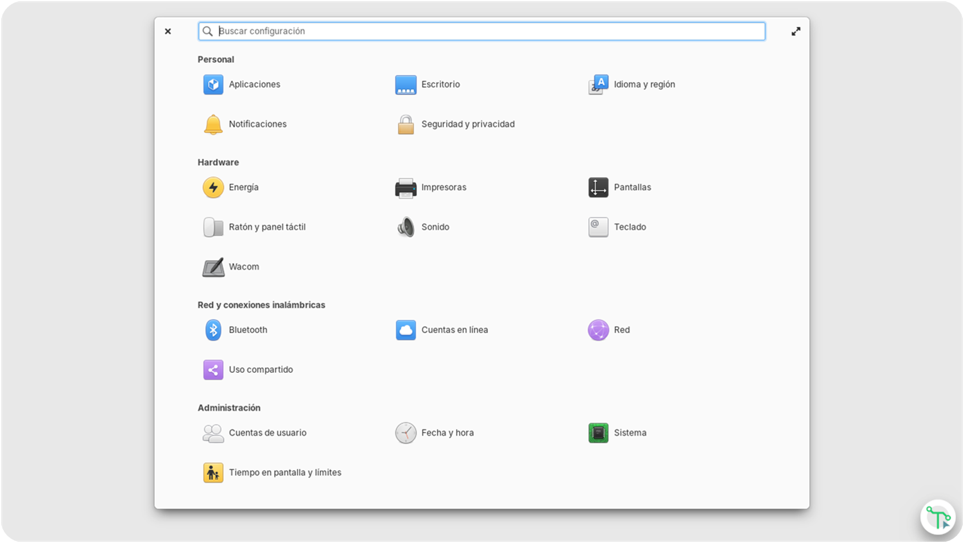Open Cuentas de usuario label

point(268,433)
